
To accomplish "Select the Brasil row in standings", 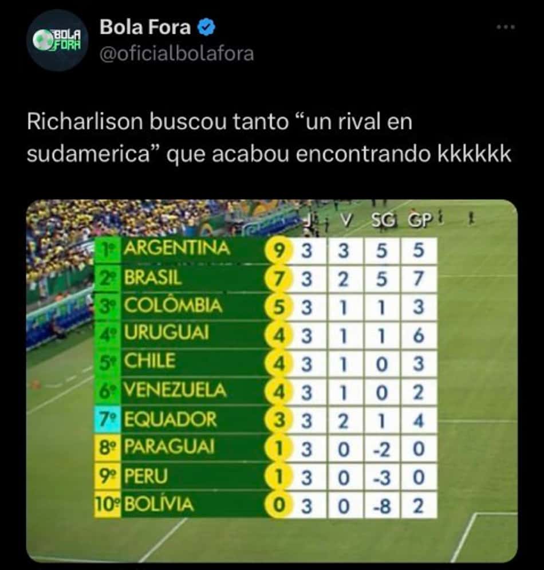I will pyautogui.click(x=265, y=278).
